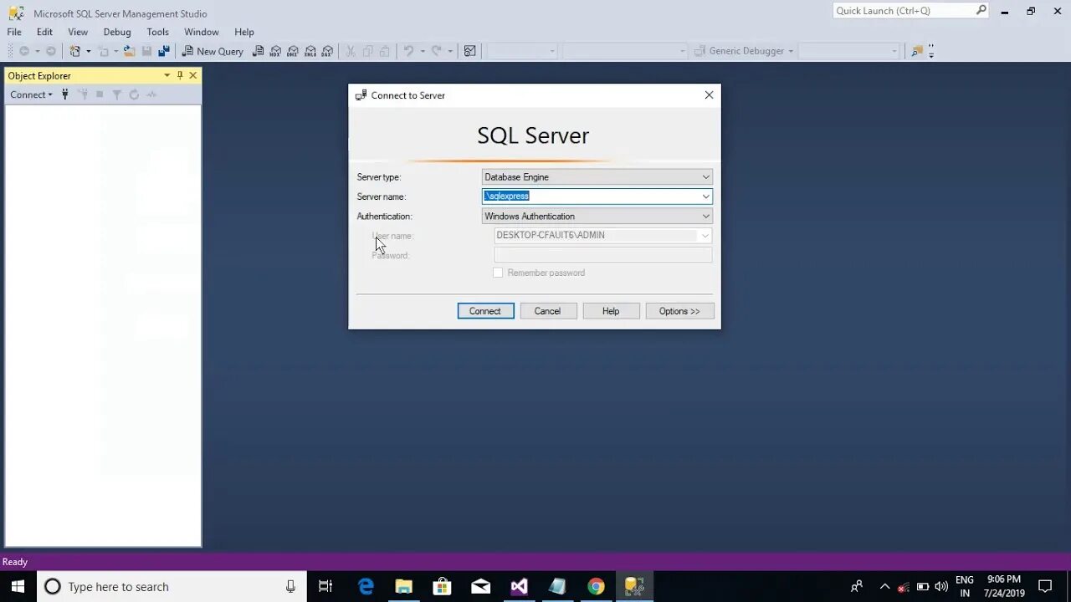This screenshot has height=602, width=1071.
Task: Open File Explorer from the taskbar
Action: pos(404,587)
